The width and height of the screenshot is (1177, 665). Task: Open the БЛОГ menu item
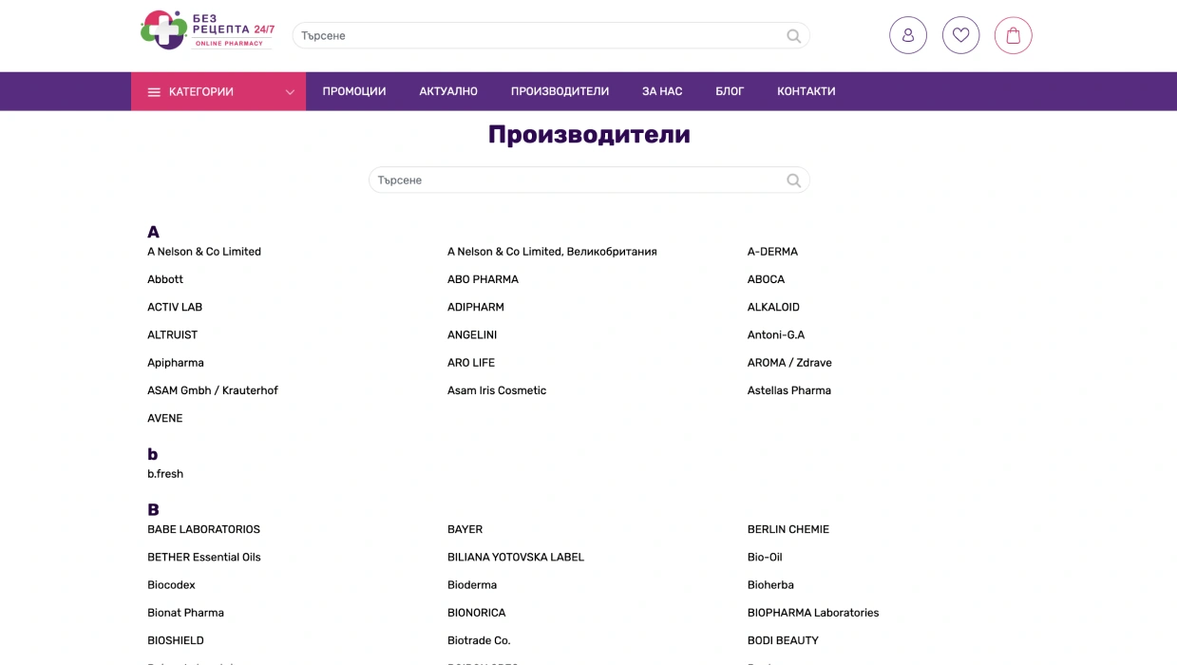point(730,91)
